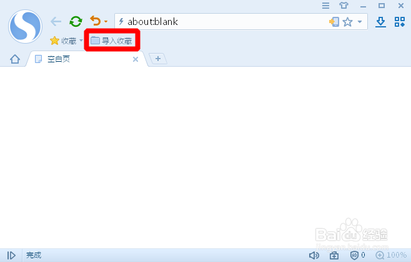
Task: Go to home page icon
Action: click(x=15, y=59)
